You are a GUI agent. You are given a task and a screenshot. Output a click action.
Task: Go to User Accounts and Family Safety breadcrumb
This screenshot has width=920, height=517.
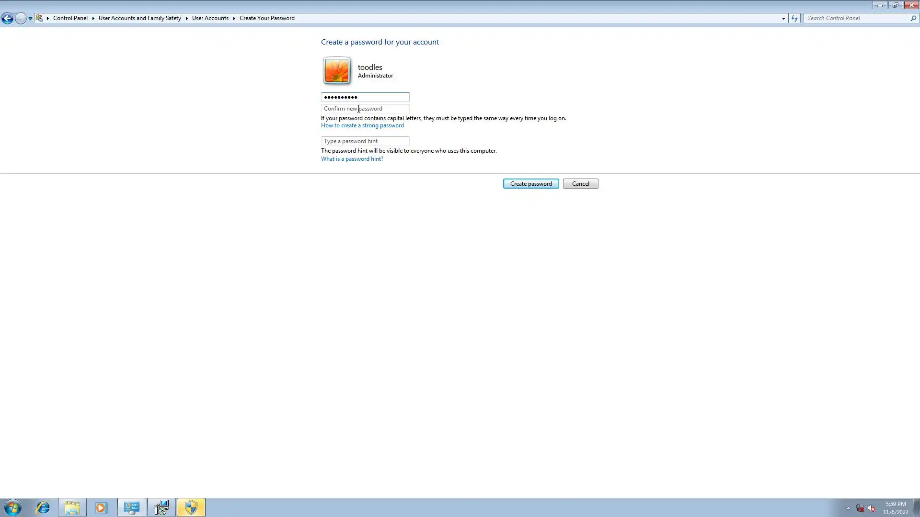coord(140,18)
